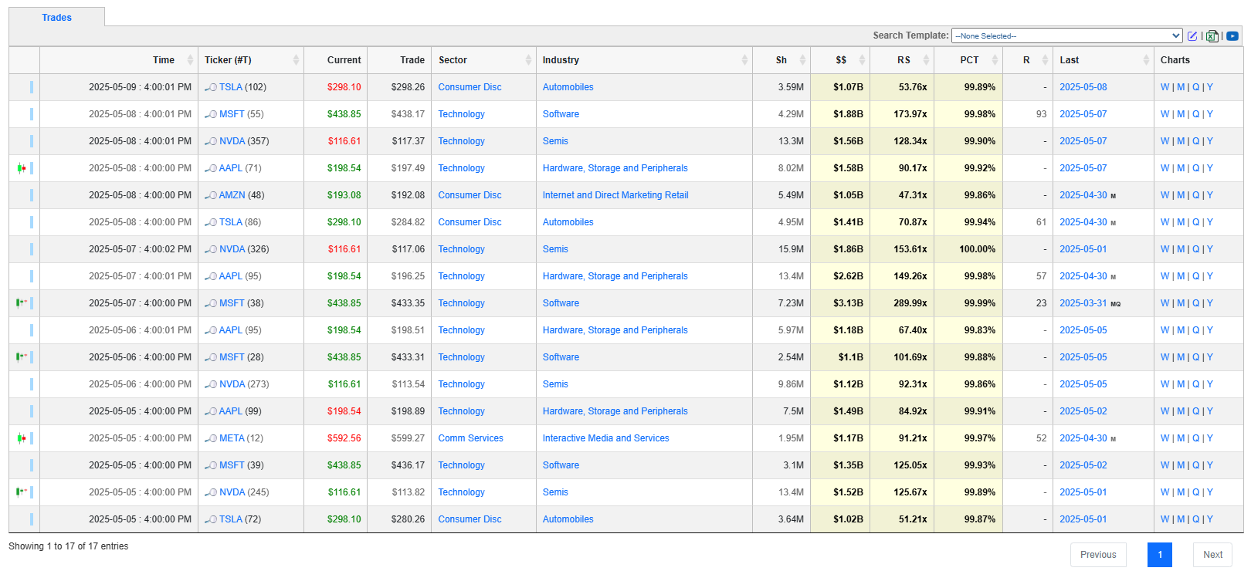Click the 100.00% PCT value for NVDA (326)

[977, 249]
